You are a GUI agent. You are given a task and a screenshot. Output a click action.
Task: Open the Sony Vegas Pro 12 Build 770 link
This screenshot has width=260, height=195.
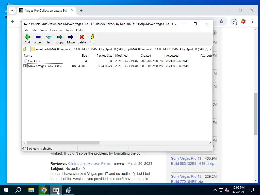pos(187,179)
